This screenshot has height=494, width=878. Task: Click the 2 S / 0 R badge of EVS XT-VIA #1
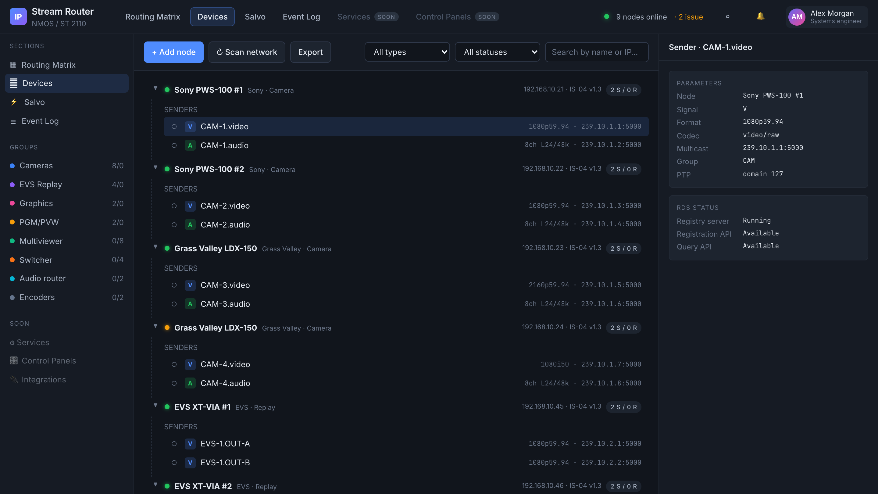pos(623,407)
